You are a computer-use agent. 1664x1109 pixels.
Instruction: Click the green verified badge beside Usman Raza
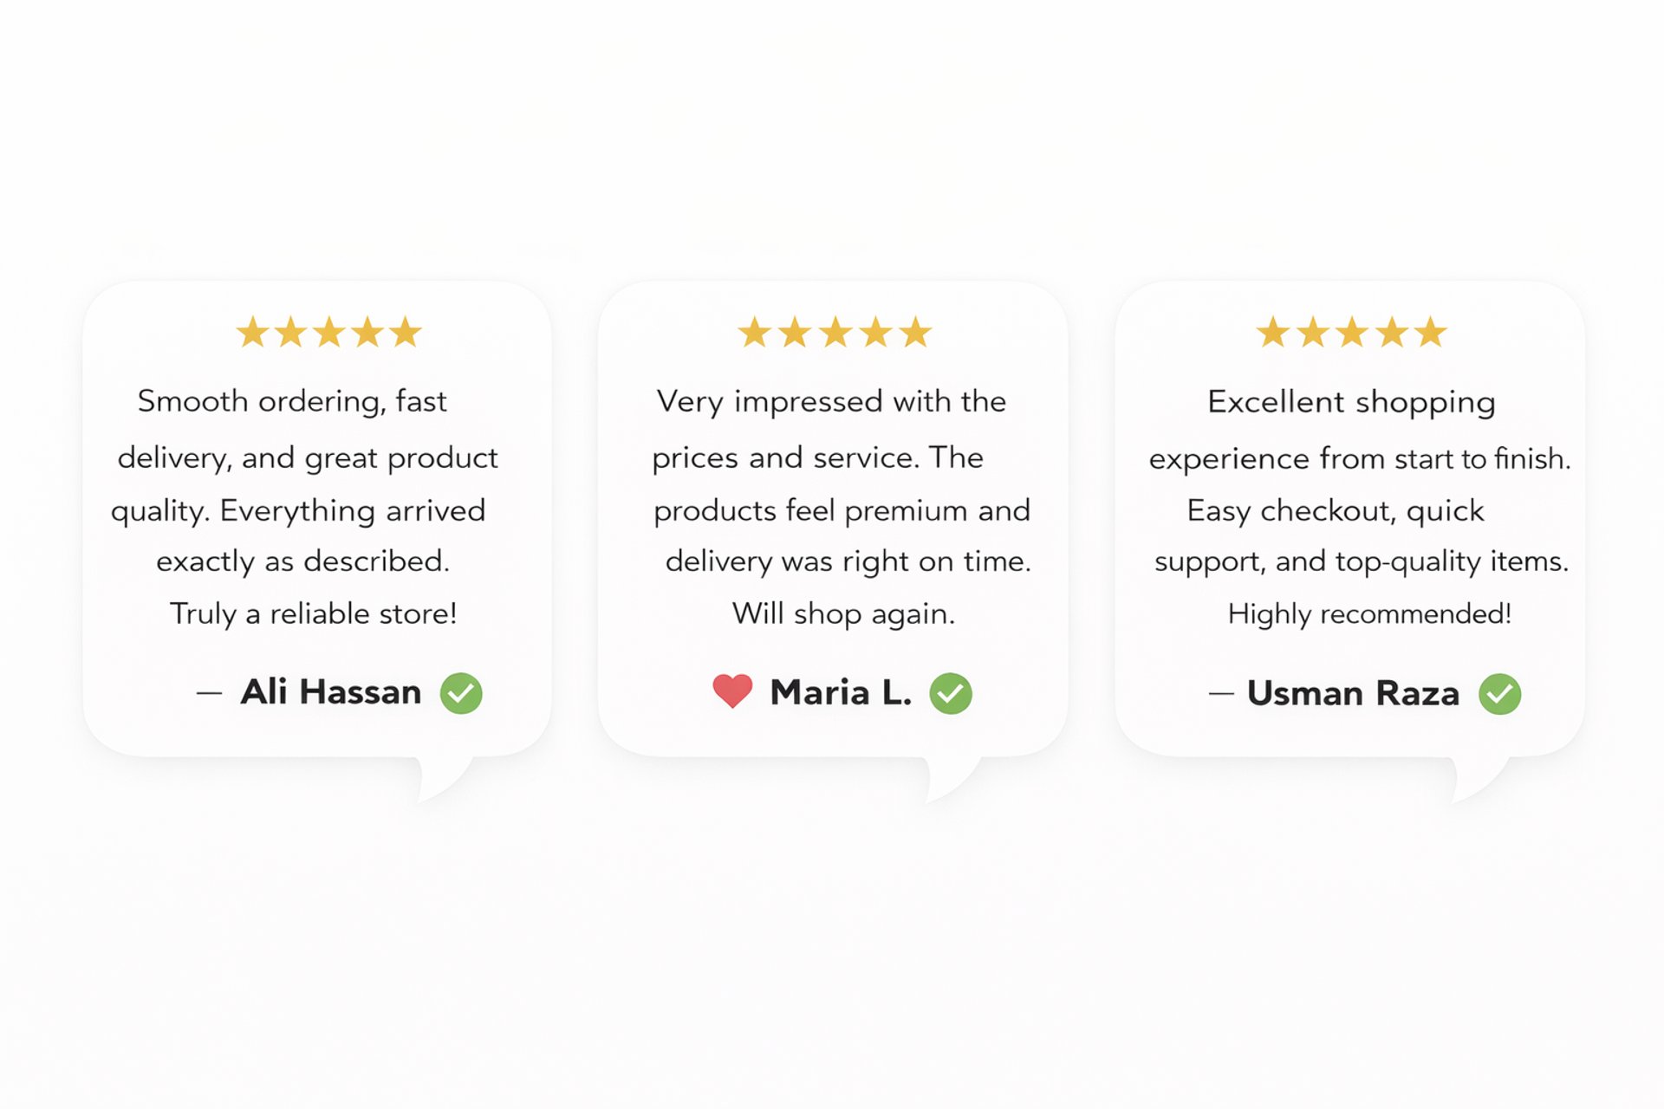(x=1499, y=694)
